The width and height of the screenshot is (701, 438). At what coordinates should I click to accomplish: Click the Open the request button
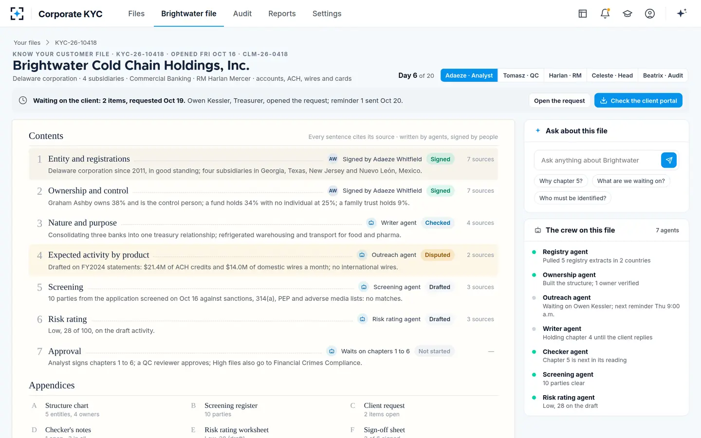click(x=559, y=101)
